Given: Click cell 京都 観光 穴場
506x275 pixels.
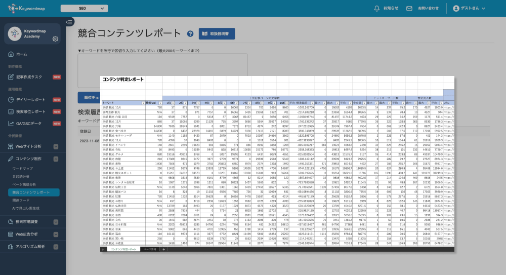Looking at the screenshot, I should click(123, 126).
